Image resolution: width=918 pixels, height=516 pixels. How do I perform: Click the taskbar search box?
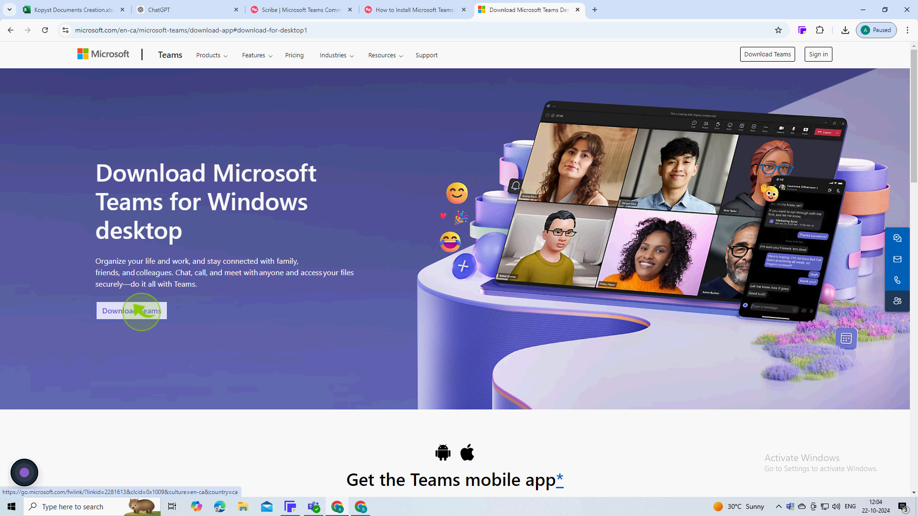[x=92, y=506]
